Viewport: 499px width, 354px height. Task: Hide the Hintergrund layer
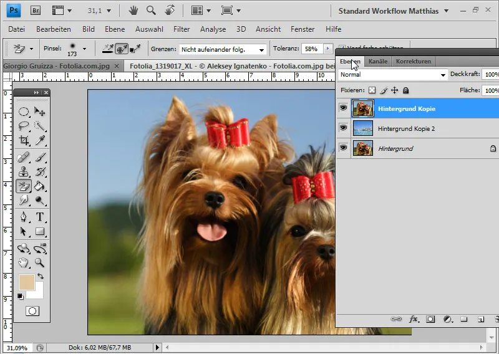(343, 148)
